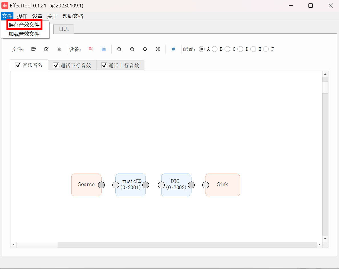Click the open file folder icon
Viewport: 339px width, 269px height.
tap(33, 49)
